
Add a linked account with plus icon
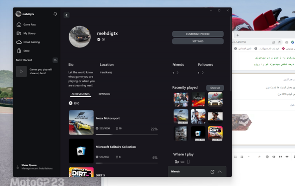(103, 40)
